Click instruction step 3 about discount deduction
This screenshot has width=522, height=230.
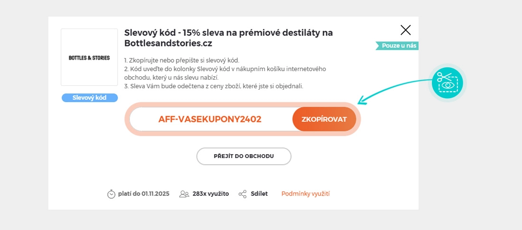pos(214,86)
